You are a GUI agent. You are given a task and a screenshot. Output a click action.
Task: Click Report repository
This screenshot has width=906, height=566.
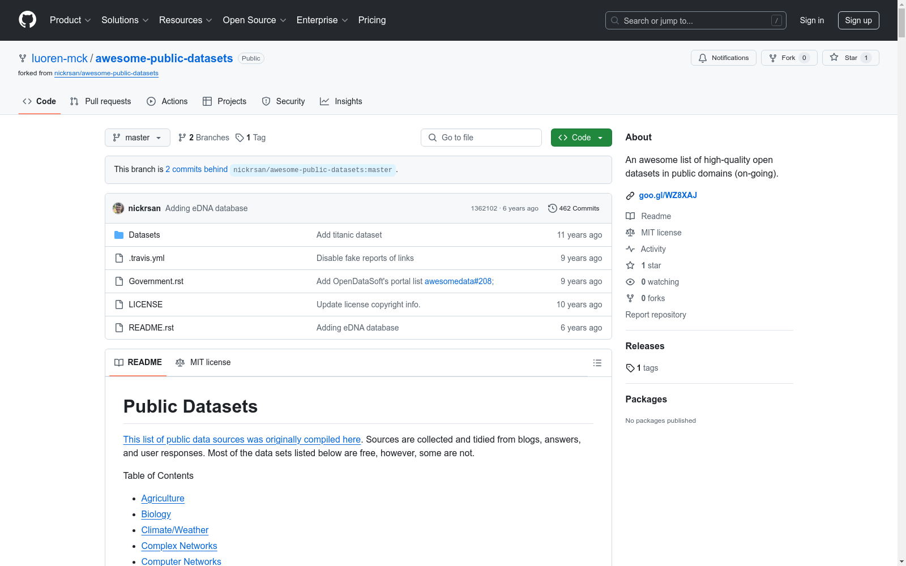[x=656, y=315]
